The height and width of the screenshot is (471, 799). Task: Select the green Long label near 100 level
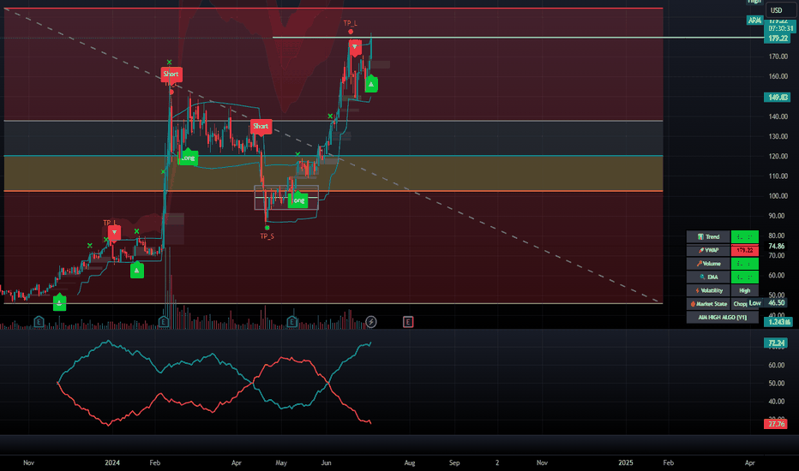(x=298, y=200)
